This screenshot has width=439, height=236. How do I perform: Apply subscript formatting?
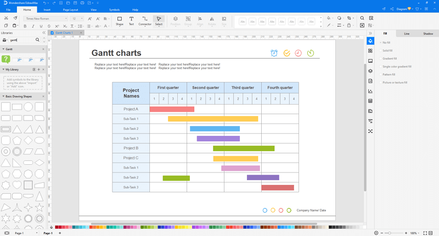point(65,26)
